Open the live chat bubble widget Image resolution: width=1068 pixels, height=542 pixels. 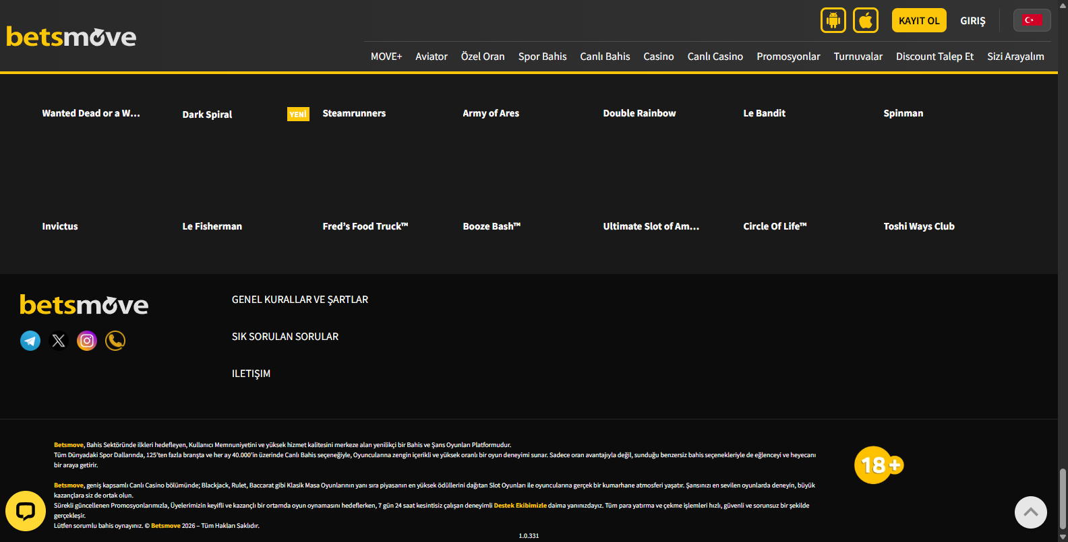coord(26,511)
